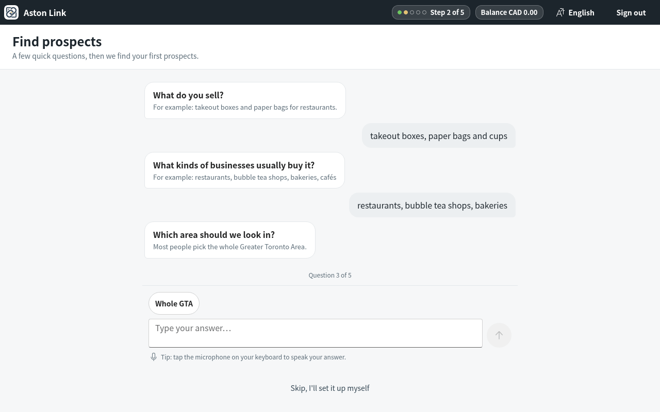Click "A few quick questions" subtitle
This screenshot has height=412, width=660.
pos(105,56)
